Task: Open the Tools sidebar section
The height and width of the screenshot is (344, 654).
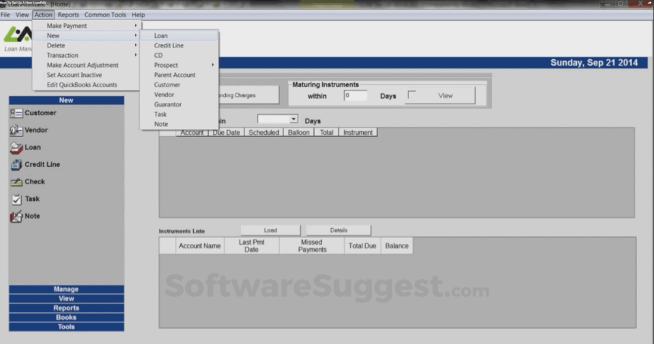Action: pyautogui.click(x=67, y=327)
